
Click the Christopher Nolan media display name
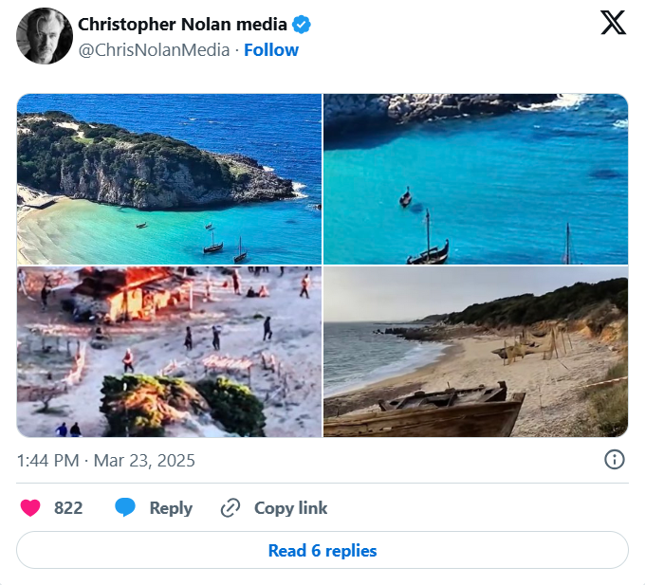pos(182,24)
